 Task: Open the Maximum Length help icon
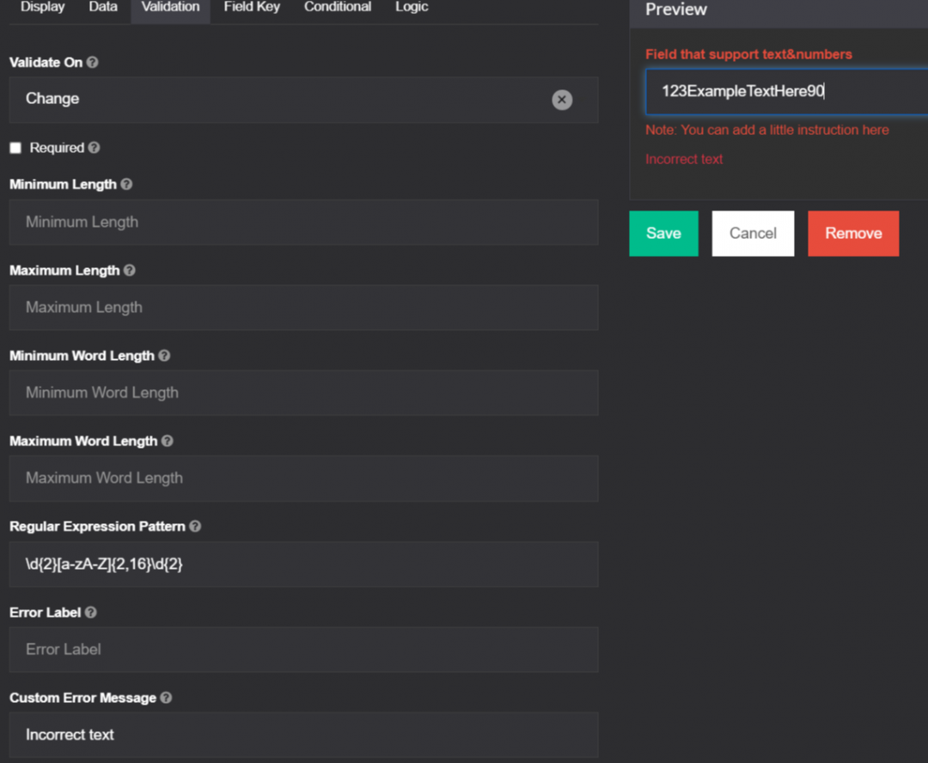pyautogui.click(x=129, y=270)
